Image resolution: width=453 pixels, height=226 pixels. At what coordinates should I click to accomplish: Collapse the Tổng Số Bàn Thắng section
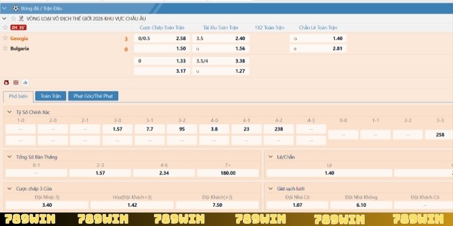pyautogui.click(x=10, y=157)
